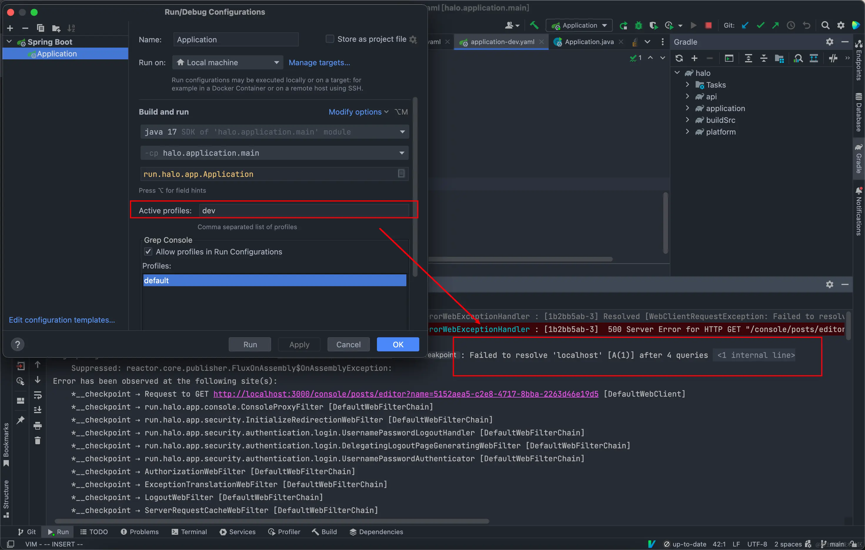Show hidden editor tabs chevron
This screenshot has height=550, width=865.
(647, 42)
